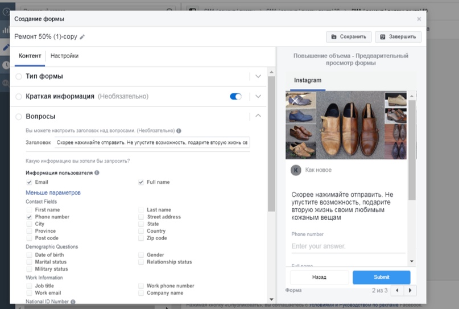459x309 pixels.
Task: Check the Date of birth checkbox
Action: click(29, 255)
